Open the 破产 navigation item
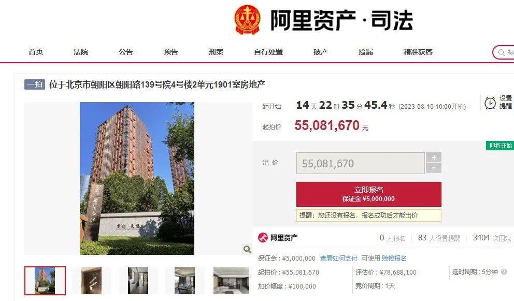This screenshot has width=514, height=301. [320, 52]
